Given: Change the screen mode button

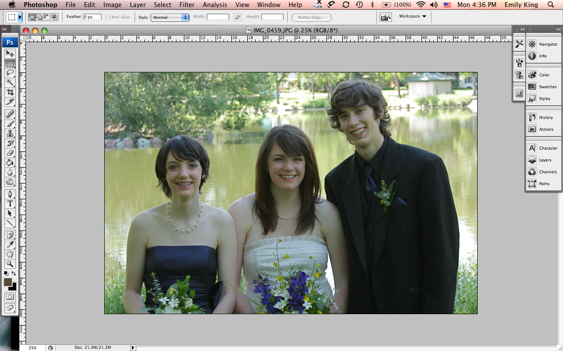Looking at the screenshot, I should [x=10, y=308].
